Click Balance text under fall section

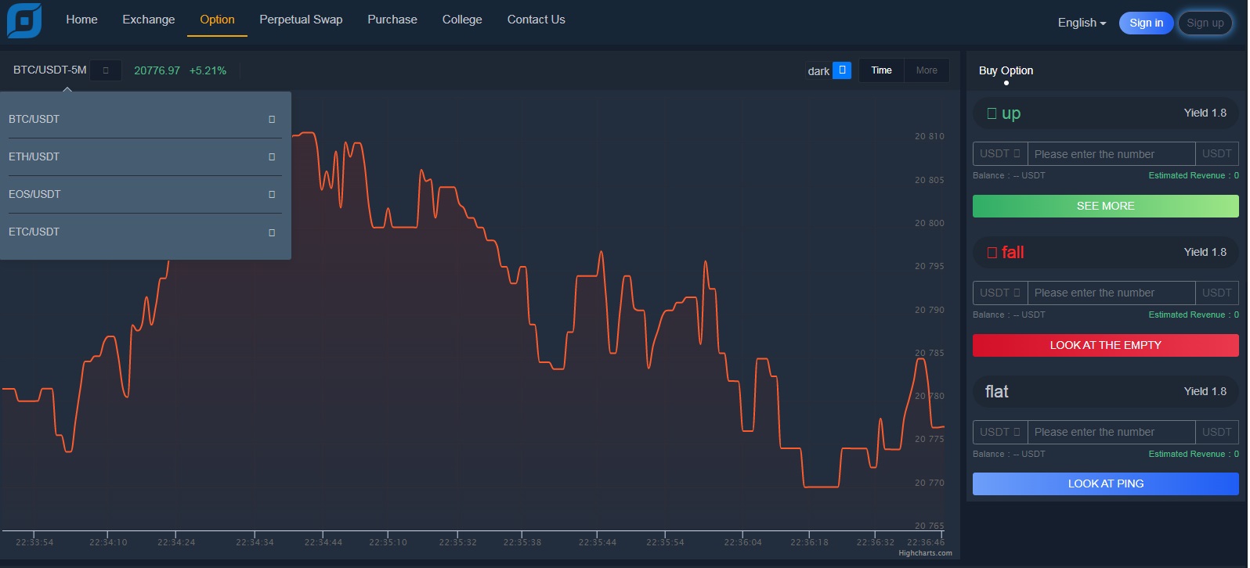[x=1009, y=315]
